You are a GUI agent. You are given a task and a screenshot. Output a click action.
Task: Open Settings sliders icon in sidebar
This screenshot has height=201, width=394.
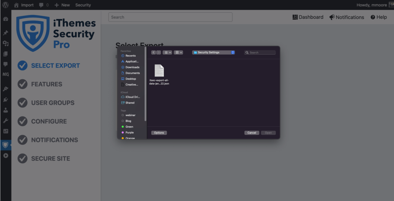(x=5, y=131)
